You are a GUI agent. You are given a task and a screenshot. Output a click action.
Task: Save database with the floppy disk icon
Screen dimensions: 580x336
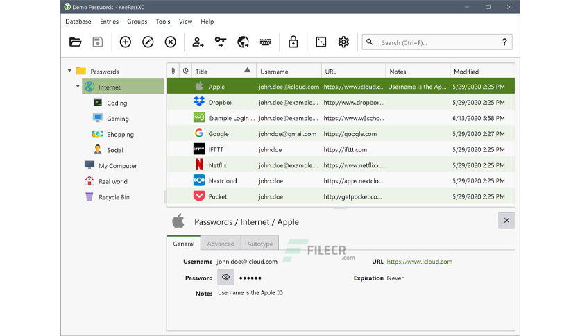[98, 42]
